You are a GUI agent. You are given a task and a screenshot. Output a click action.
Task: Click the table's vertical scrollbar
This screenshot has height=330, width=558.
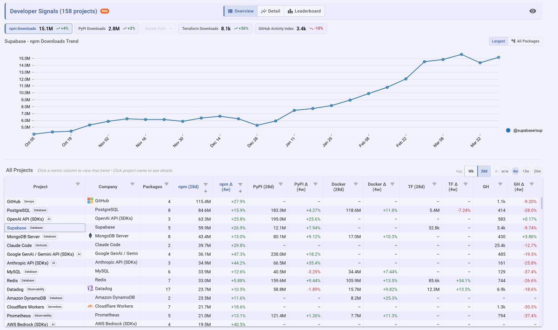pos(541,204)
